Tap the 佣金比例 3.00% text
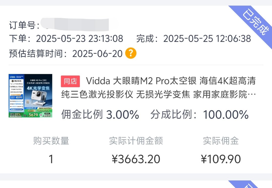Image resolution: width=272 pixels, height=188 pixels. coord(100,115)
